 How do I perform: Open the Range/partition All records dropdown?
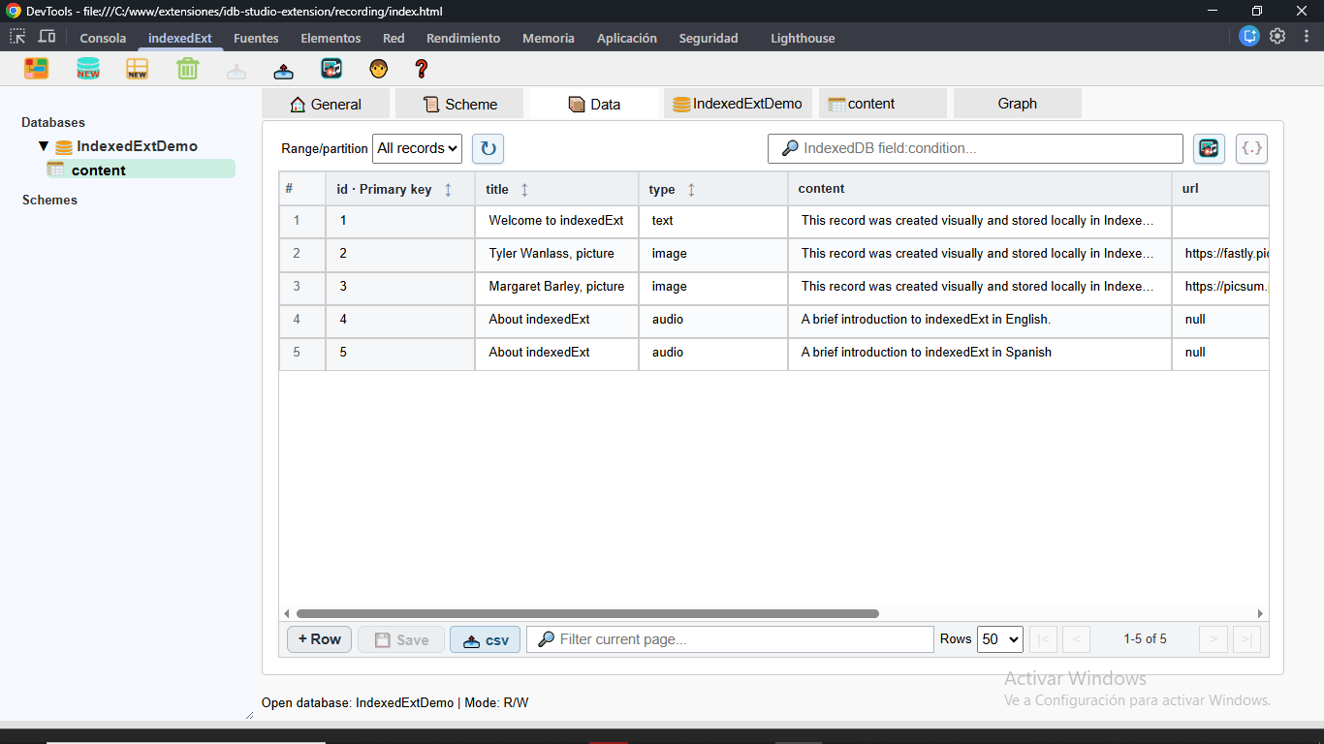[417, 148]
